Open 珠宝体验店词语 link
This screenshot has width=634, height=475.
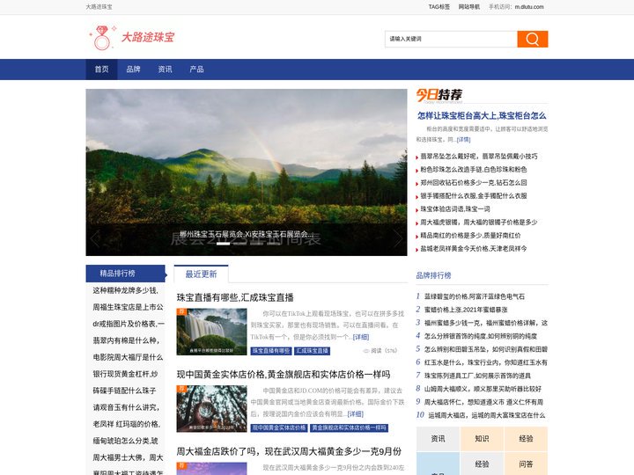coord(455,209)
